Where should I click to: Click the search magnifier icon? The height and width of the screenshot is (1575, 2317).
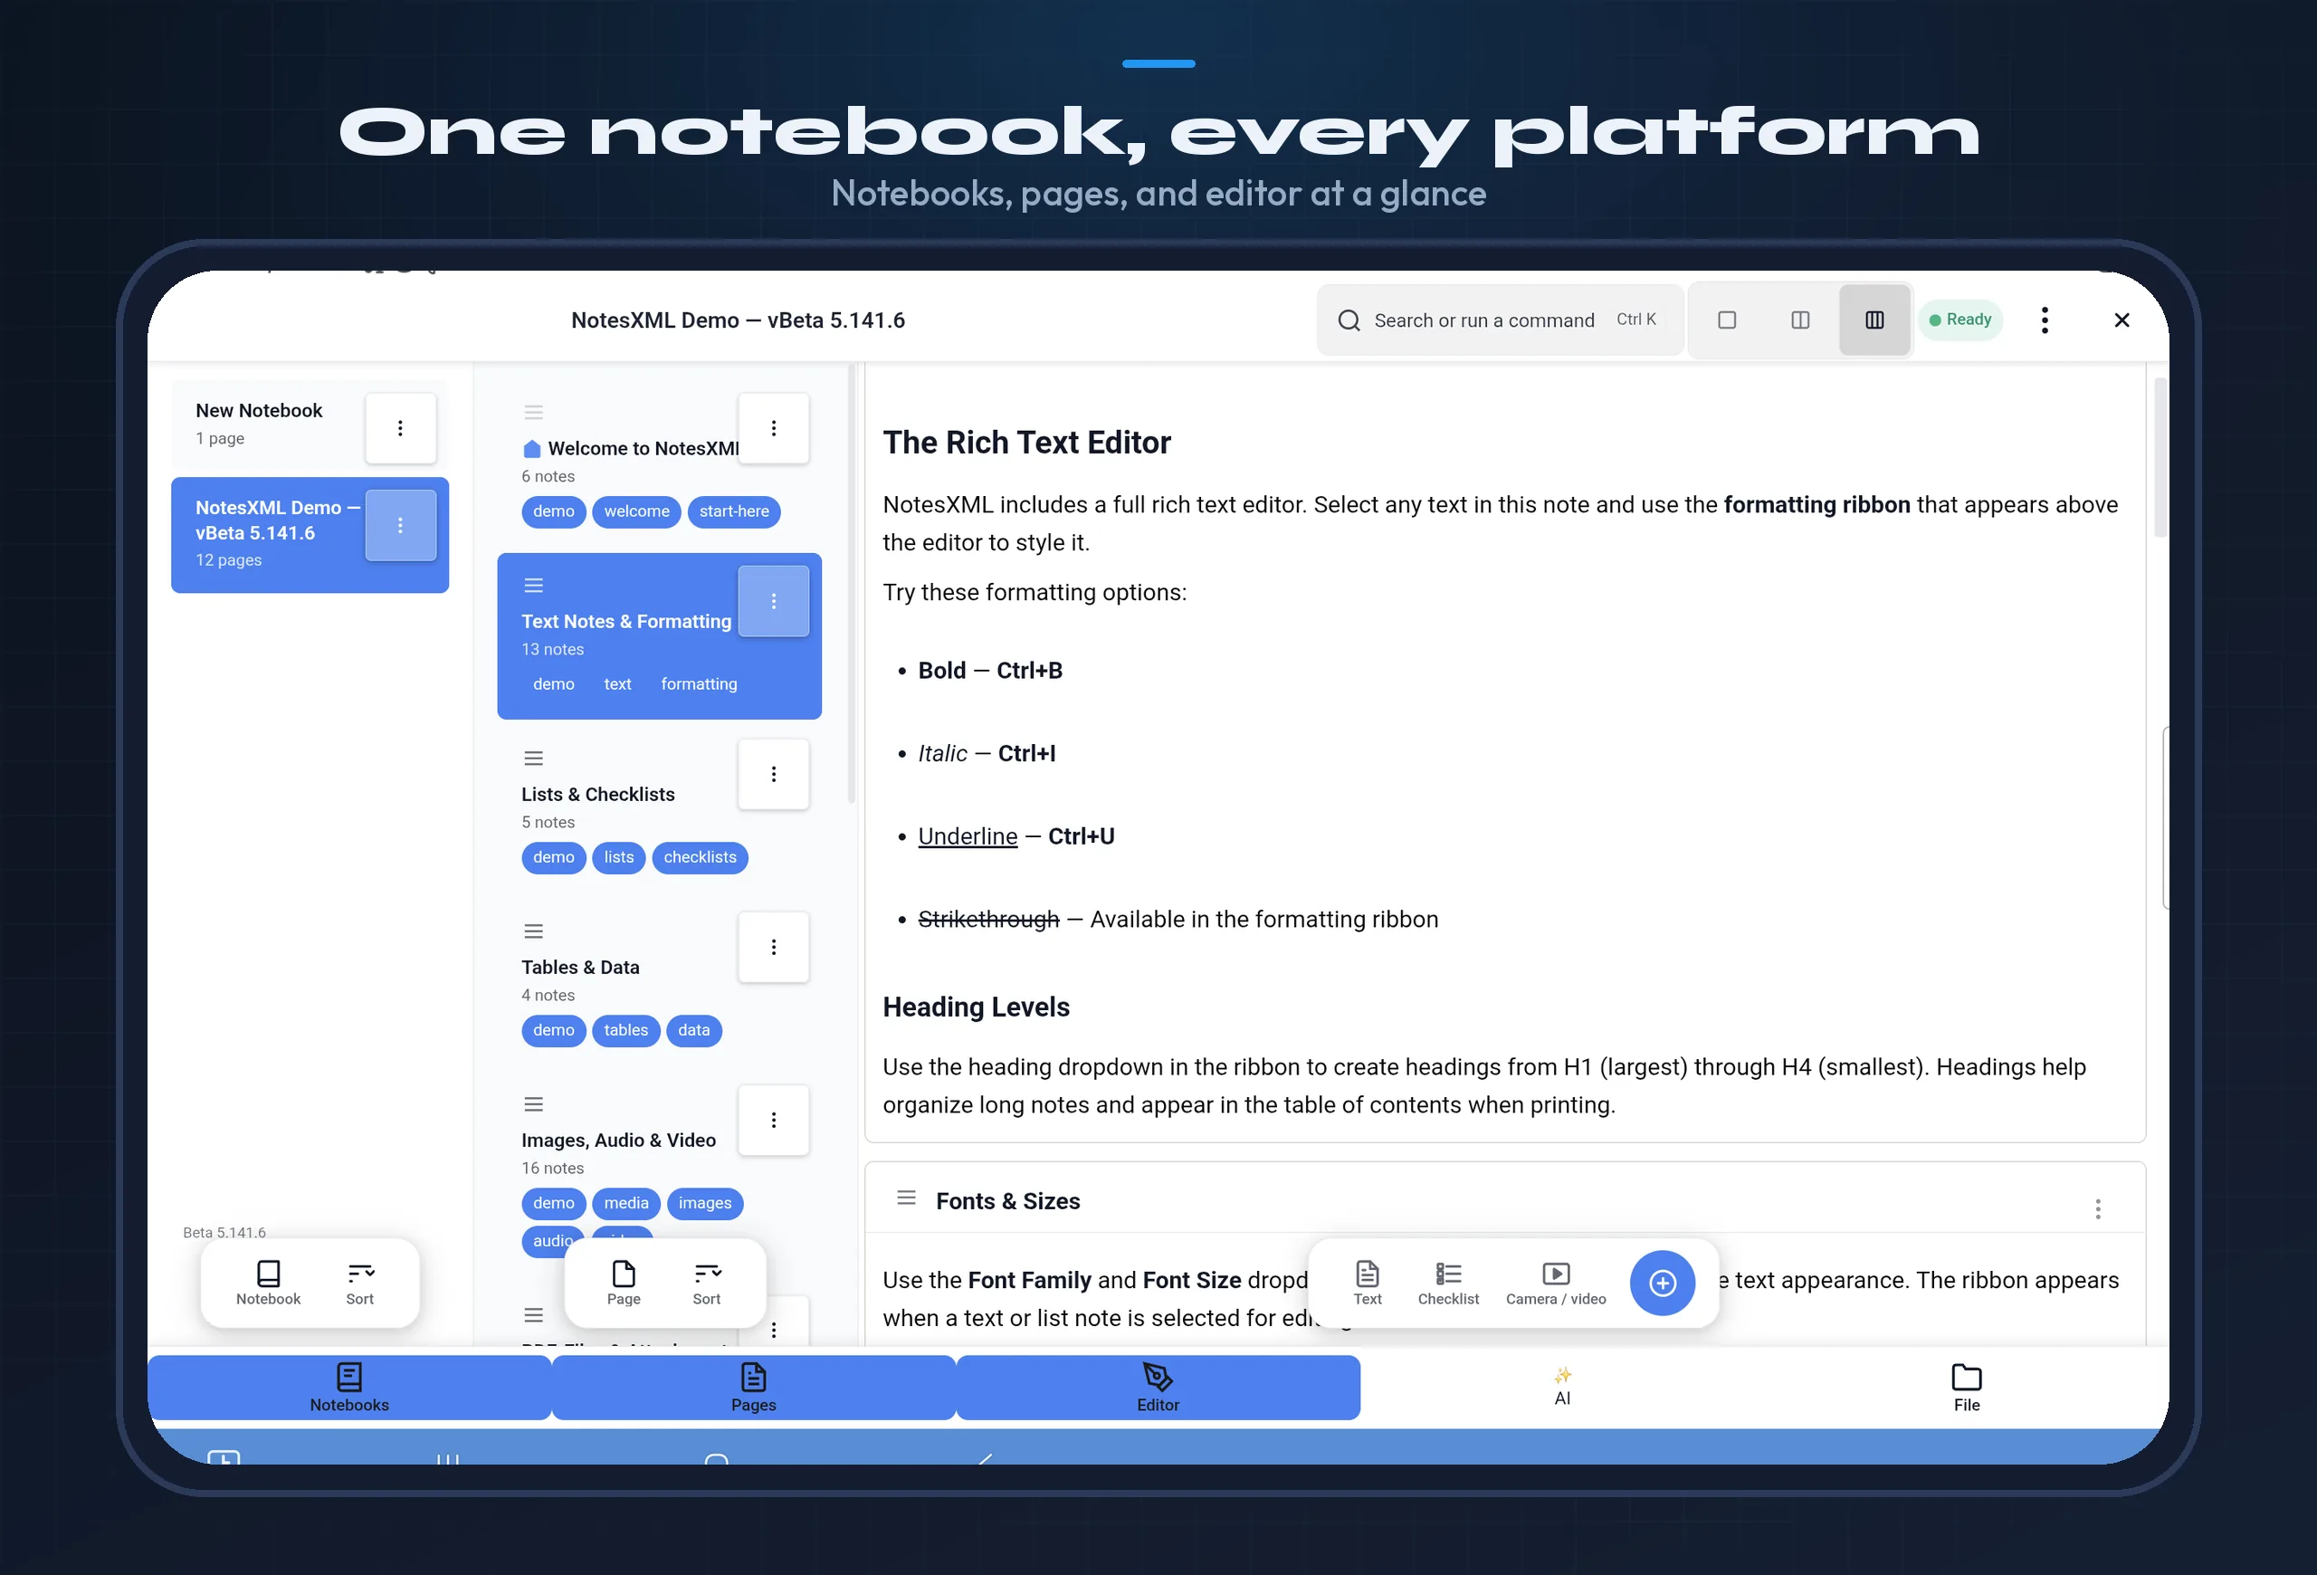[x=1348, y=320]
